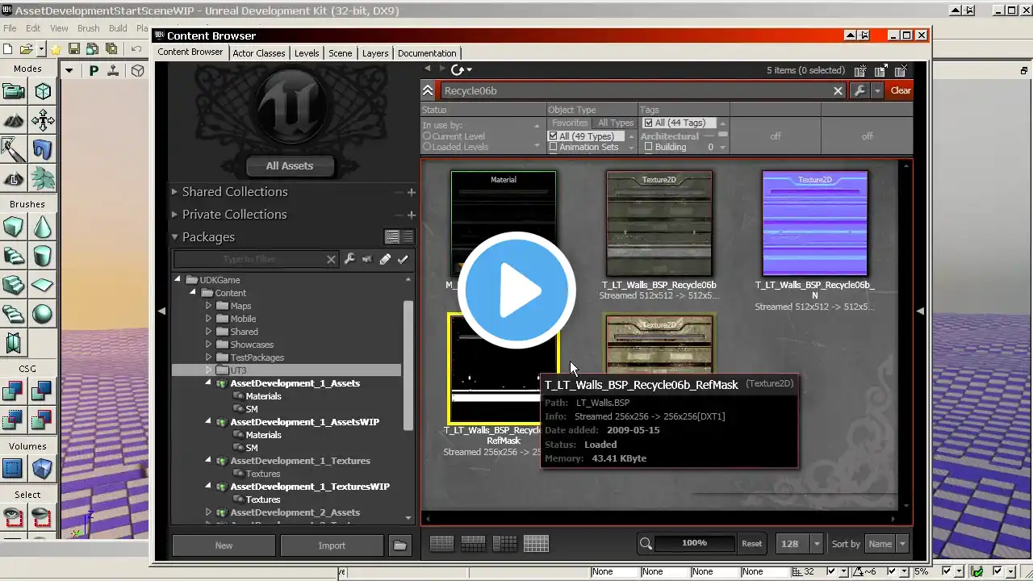Expand the AssetDevelopment_2_Assets package arrow
Image resolution: width=1033 pixels, height=581 pixels.
208,512
